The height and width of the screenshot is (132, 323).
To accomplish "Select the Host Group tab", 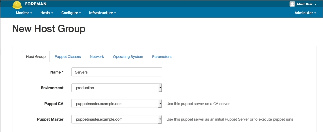I will coord(36,57).
